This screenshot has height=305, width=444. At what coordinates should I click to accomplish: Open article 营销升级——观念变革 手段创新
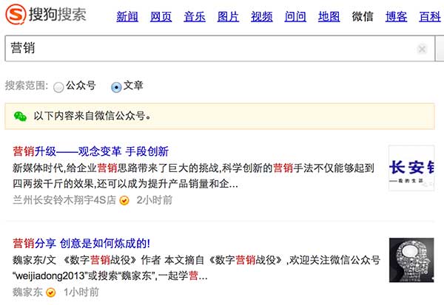(x=91, y=151)
